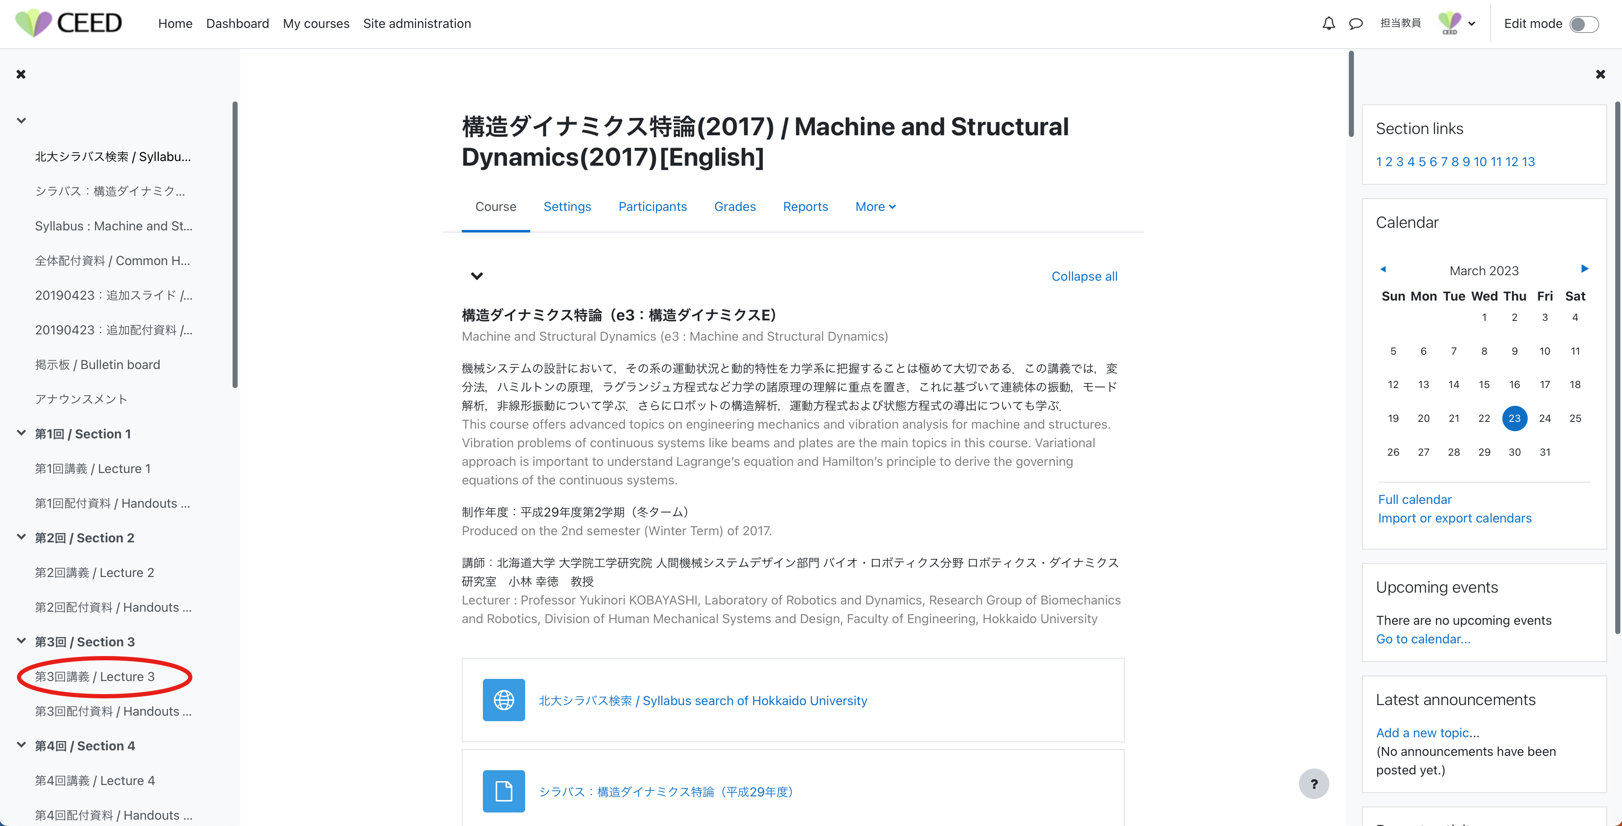
Task: Switch to the Participants tab
Action: 652,206
